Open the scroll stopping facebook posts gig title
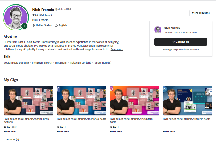Screen dimensions: 216x147 pos(81,119)
